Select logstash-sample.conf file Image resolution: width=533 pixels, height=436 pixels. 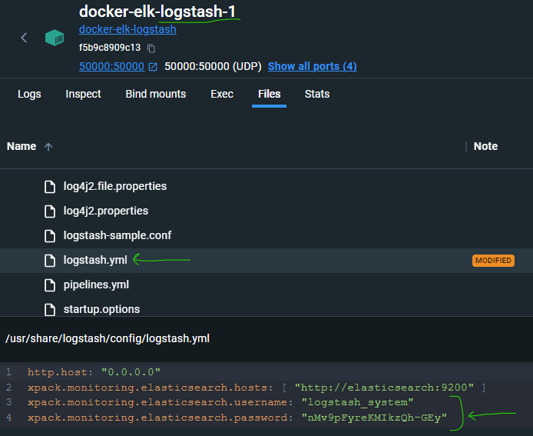coord(118,235)
